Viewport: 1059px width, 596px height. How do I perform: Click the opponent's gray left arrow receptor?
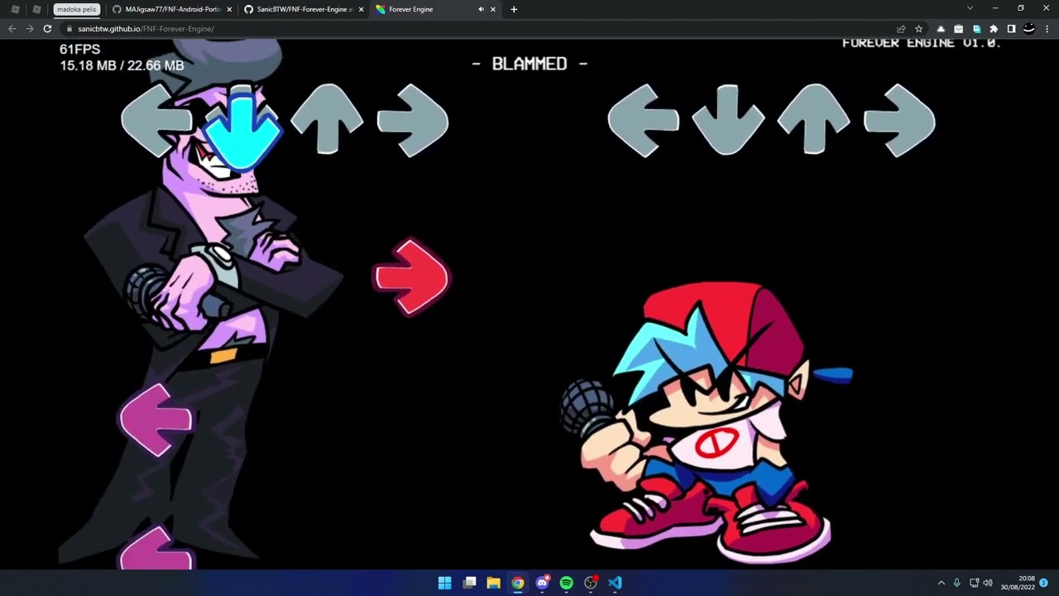(156, 121)
